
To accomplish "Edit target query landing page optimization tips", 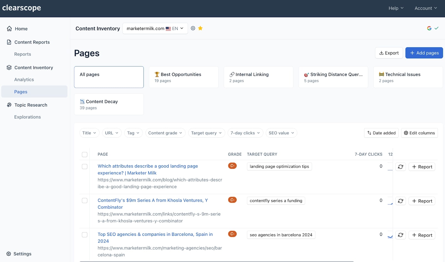I will click(279, 167).
